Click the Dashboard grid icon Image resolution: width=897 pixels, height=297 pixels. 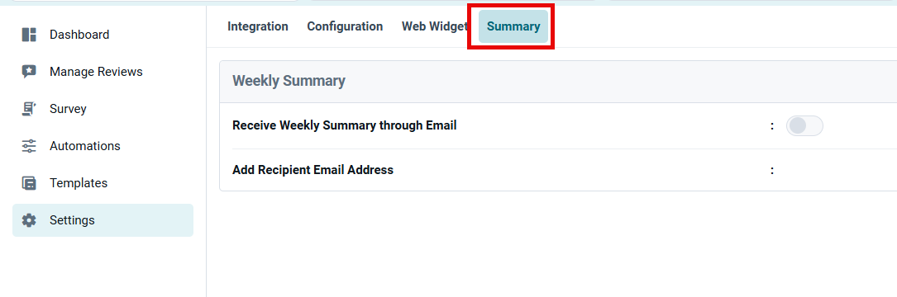click(x=29, y=35)
